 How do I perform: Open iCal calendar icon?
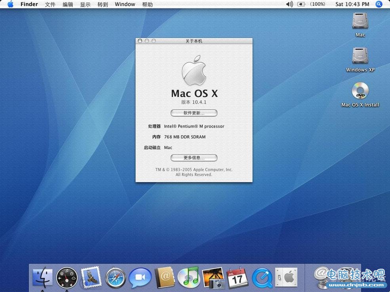click(237, 277)
